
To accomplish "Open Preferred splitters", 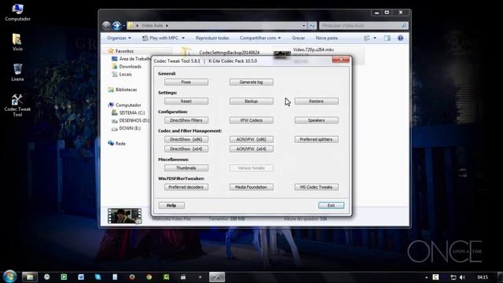I will [316, 139].
